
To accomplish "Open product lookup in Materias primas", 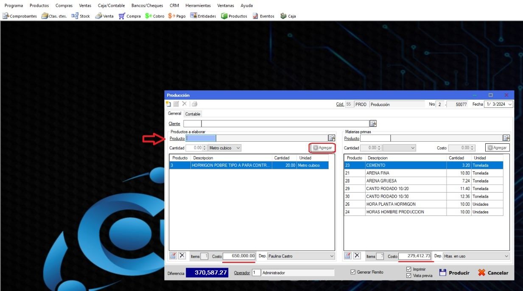I will [506, 138].
